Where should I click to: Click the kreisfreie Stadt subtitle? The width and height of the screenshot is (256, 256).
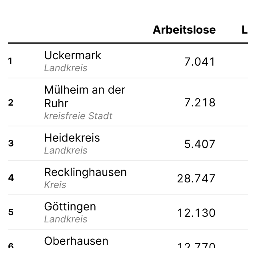click(78, 116)
